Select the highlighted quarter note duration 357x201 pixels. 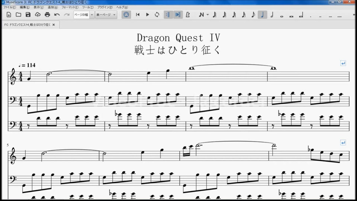[263, 15]
